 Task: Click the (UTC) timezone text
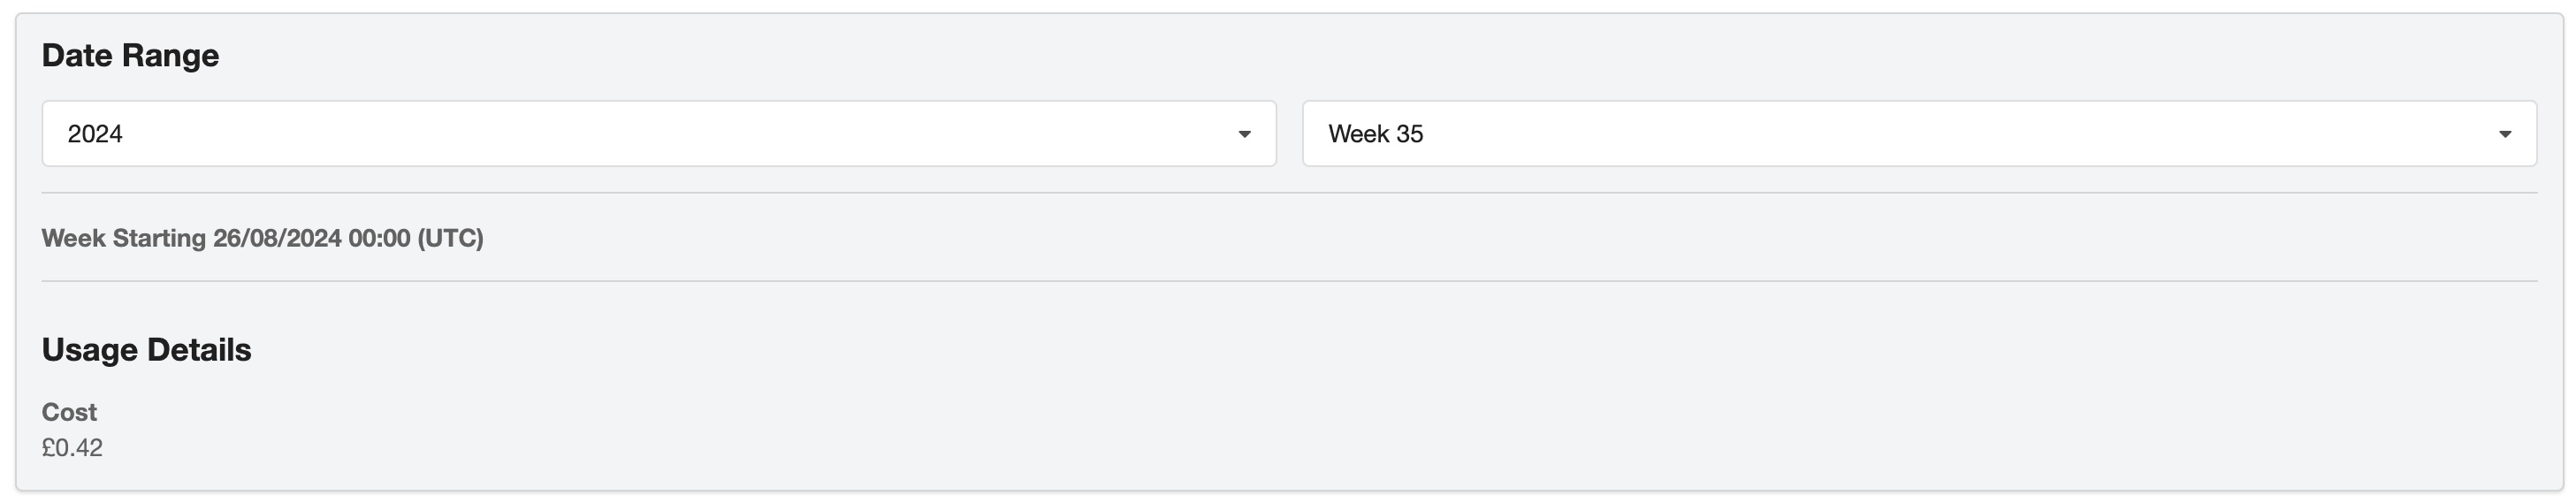click(x=450, y=239)
